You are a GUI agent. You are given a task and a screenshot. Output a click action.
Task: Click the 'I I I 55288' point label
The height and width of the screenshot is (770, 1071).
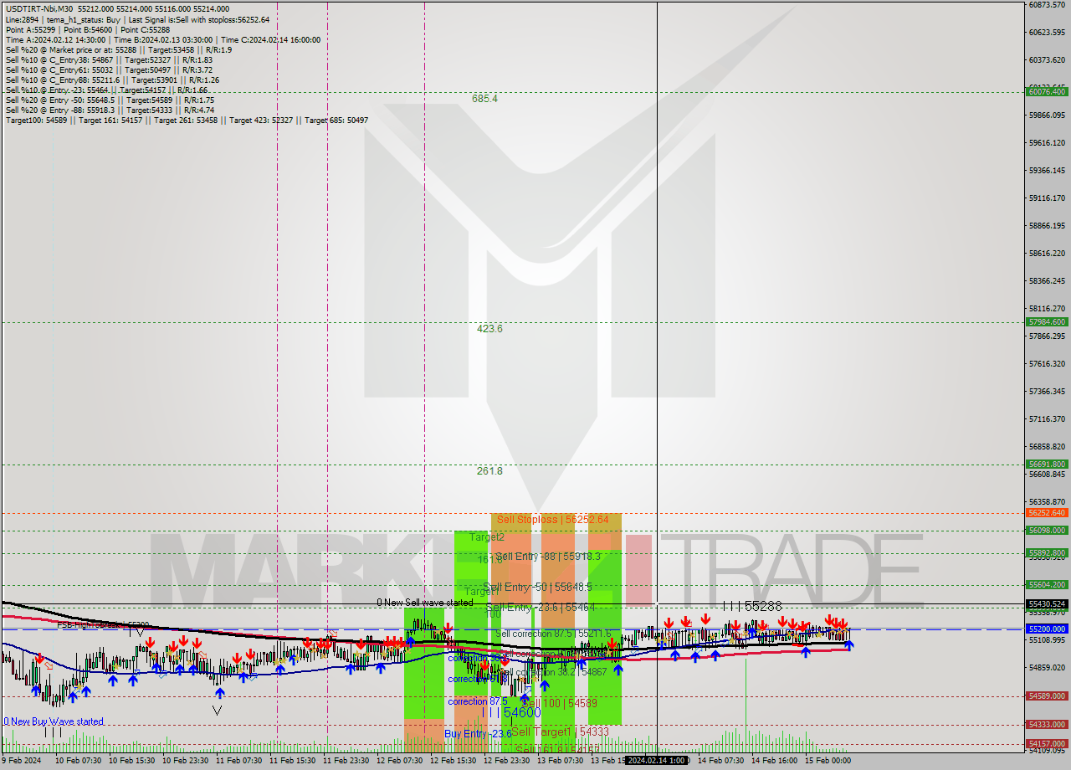coord(752,605)
